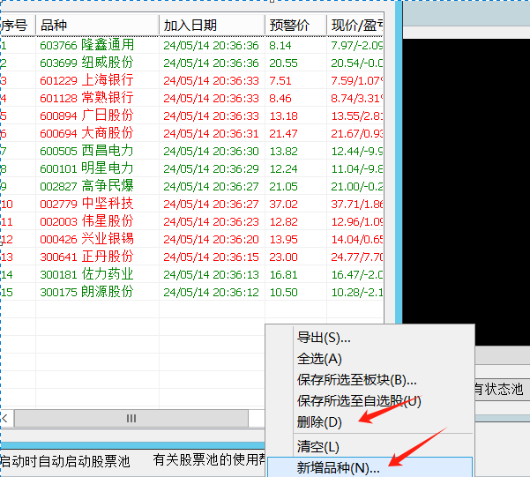530x477 pixels.
Task: Click date 24/05/14 20:36:31 cell
Action: 211,133
